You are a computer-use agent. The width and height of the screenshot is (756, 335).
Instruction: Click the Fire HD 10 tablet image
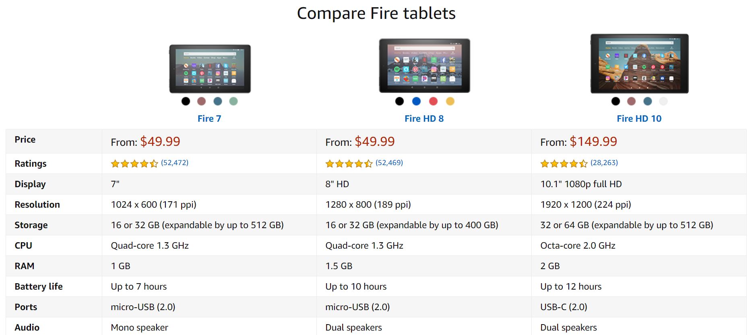click(640, 63)
